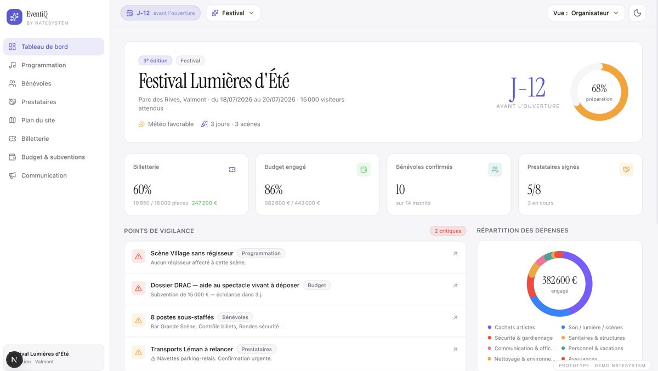Click the people icon on Bénévoles confirmés card
The height and width of the screenshot is (371, 658).
(x=495, y=170)
